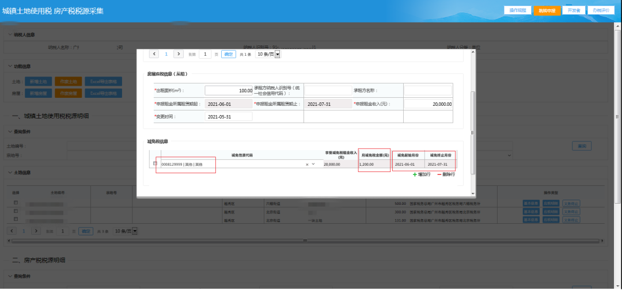Viewport: 622px width, 290px height.
Task: Select checkbox of the 一块土地 land row
Action: (16, 219)
